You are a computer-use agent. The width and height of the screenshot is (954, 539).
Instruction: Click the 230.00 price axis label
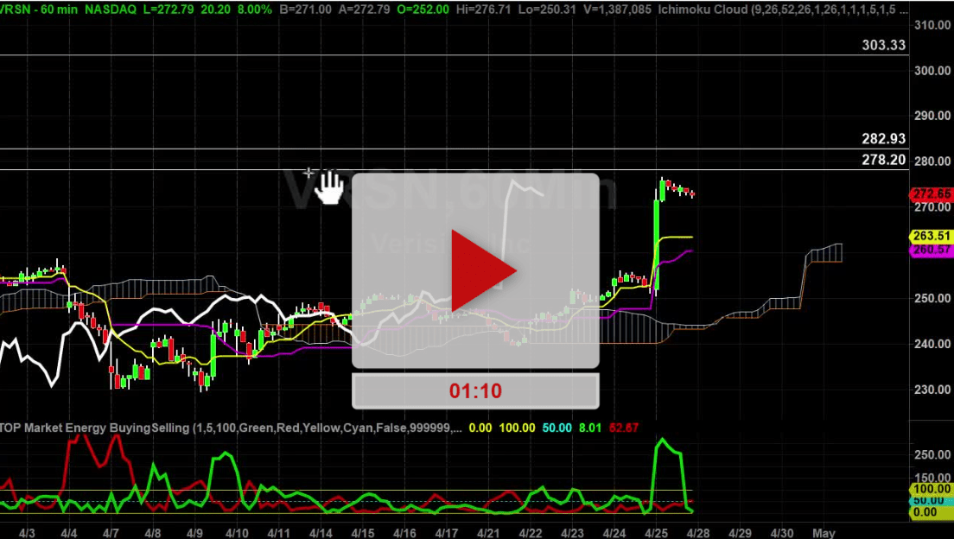[932, 390]
